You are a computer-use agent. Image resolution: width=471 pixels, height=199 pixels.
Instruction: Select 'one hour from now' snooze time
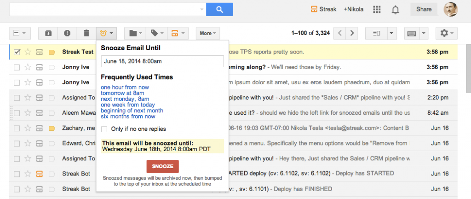pos(125,87)
